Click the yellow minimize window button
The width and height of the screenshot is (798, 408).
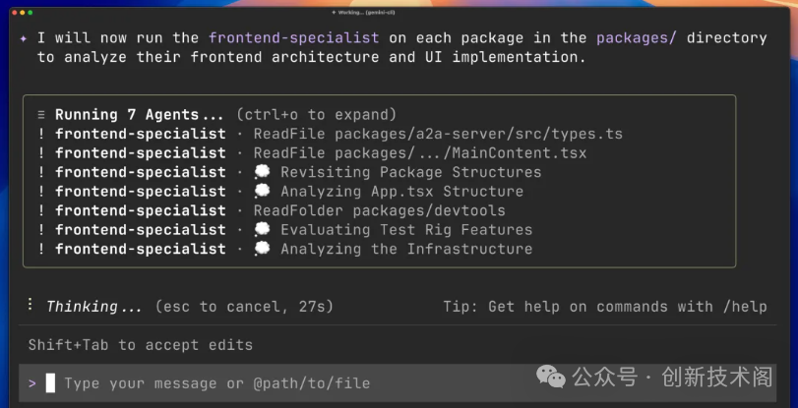(x=23, y=12)
